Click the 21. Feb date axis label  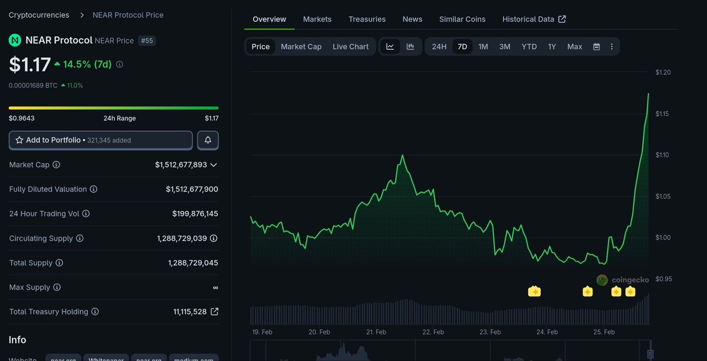pyautogui.click(x=376, y=332)
